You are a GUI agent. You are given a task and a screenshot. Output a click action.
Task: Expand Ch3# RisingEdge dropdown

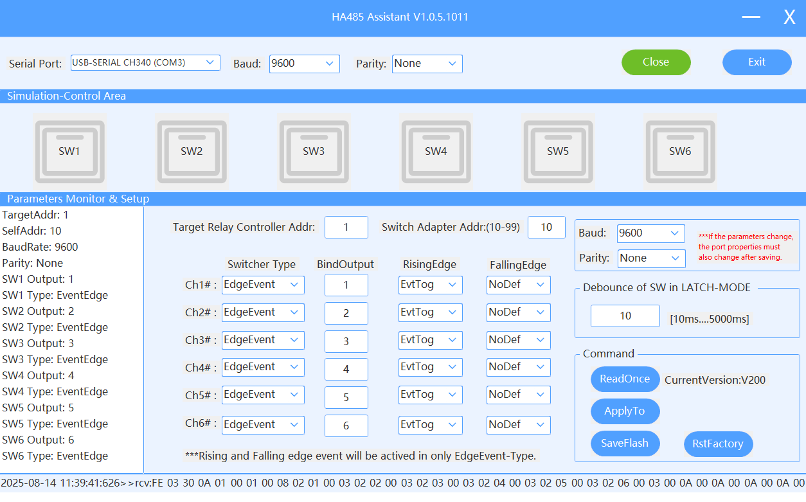(x=430, y=340)
